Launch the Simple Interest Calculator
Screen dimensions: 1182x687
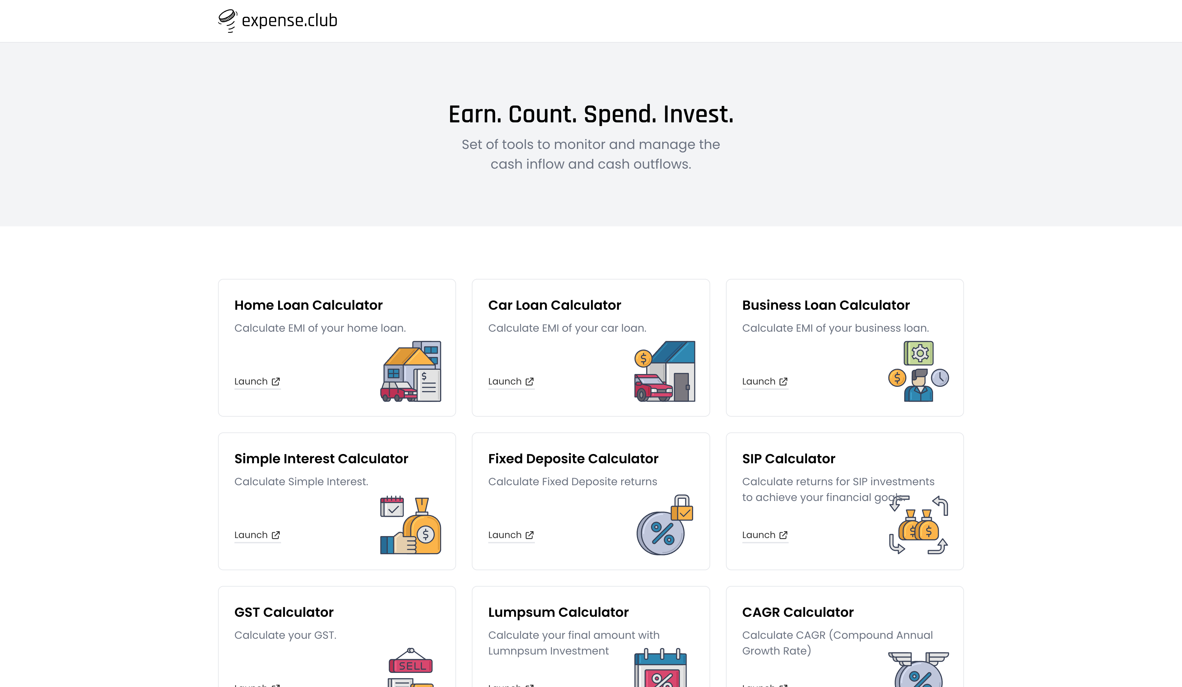point(257,535)
